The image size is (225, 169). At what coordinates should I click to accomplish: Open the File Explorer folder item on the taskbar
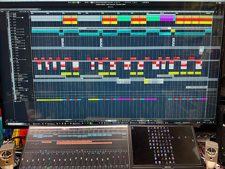(51, 124)
